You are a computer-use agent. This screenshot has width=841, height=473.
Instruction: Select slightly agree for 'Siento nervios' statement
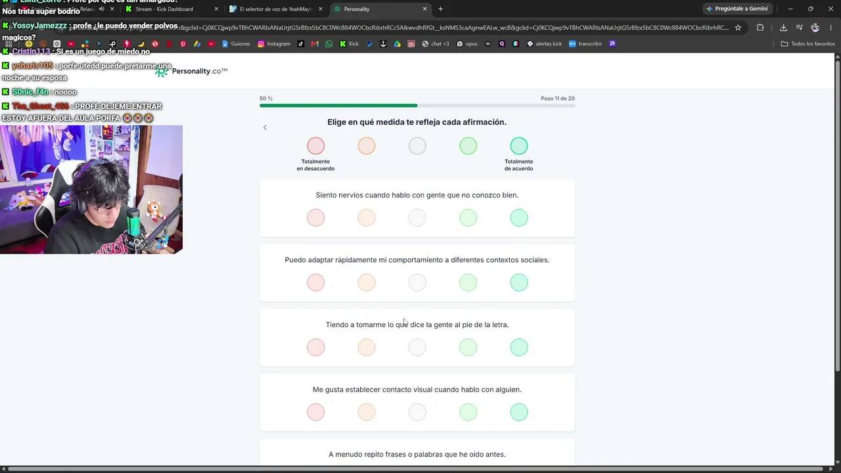coord(468,217)
